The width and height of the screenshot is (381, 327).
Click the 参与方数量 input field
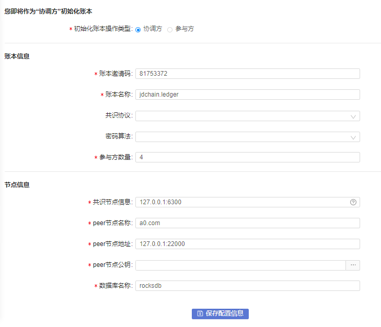tap(248, 157)
